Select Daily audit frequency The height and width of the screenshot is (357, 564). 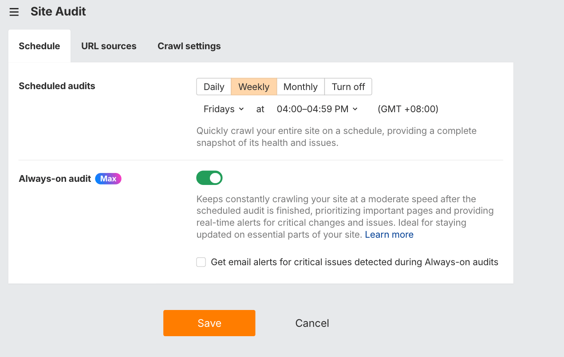pos(214,87)
